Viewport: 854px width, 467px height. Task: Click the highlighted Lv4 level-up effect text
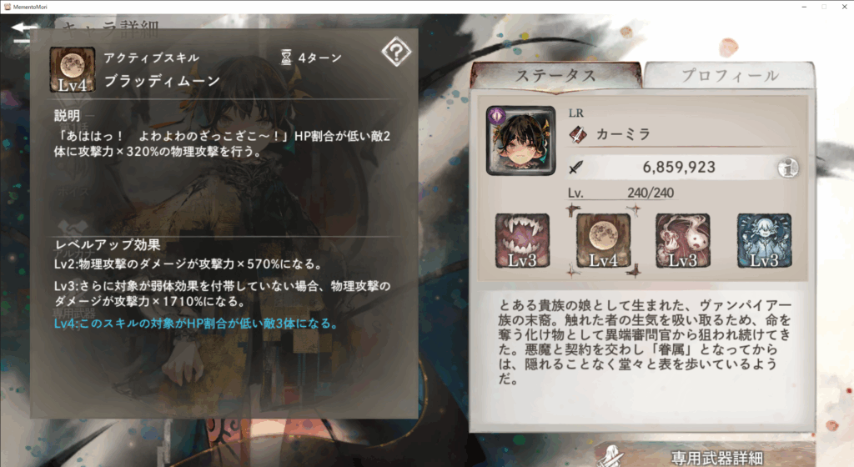pos(196,324)
